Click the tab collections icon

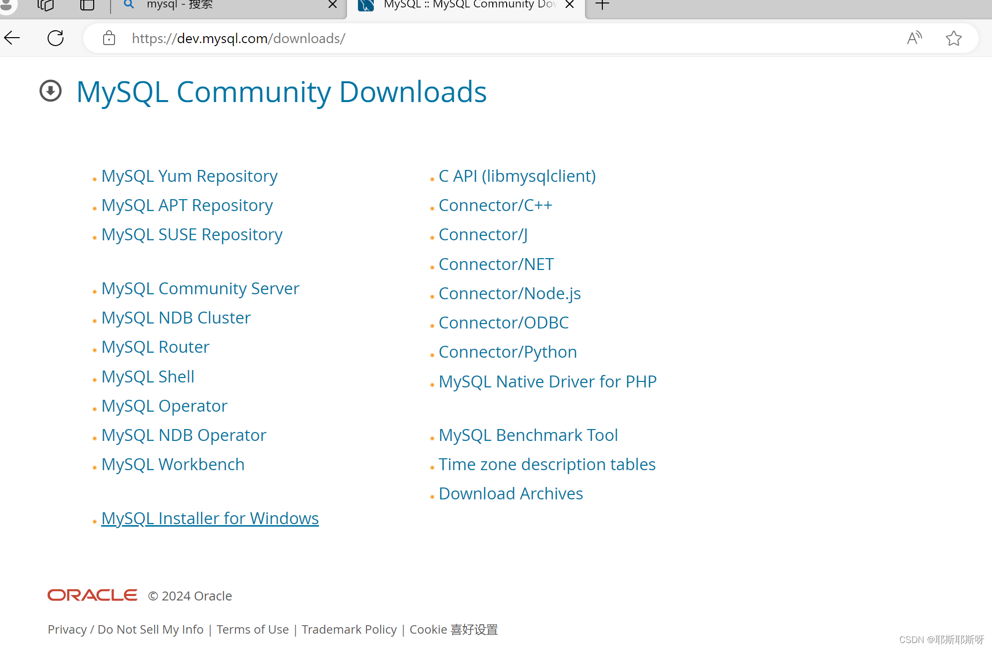[x=46, y=5]
